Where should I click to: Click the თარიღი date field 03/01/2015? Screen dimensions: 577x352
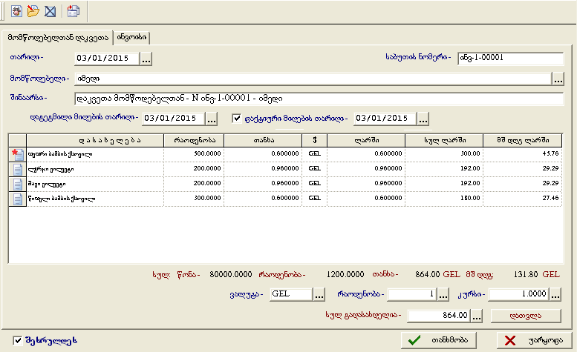pos(107,59)
